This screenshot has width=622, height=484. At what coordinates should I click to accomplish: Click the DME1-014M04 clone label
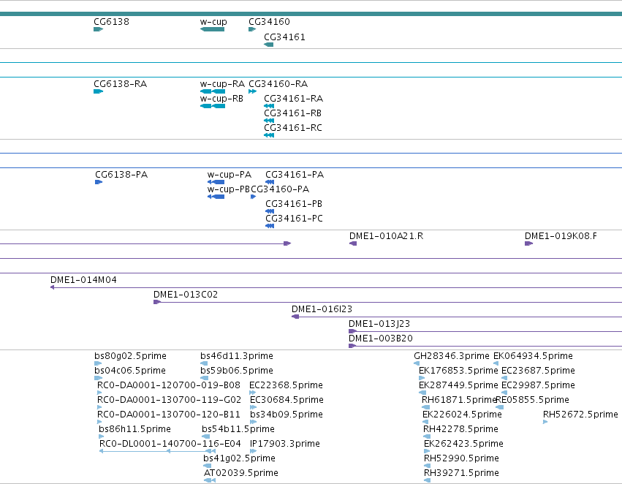click(x=84, y=280)
